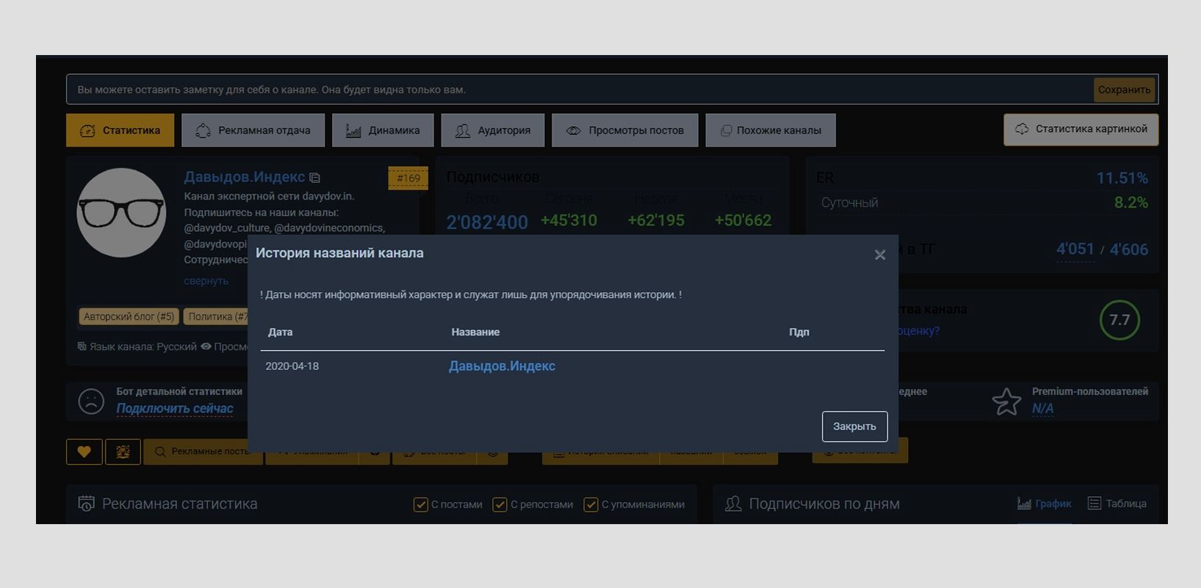Click the Закрыть button in the dialog
Image resolution: width=1201 pixels, height=588 pixels.
pos(854,427)
